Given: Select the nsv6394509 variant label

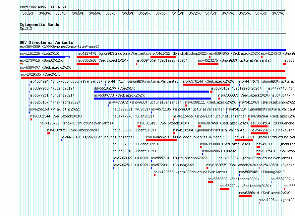Looking at the screenshot, I should point(161,60).
